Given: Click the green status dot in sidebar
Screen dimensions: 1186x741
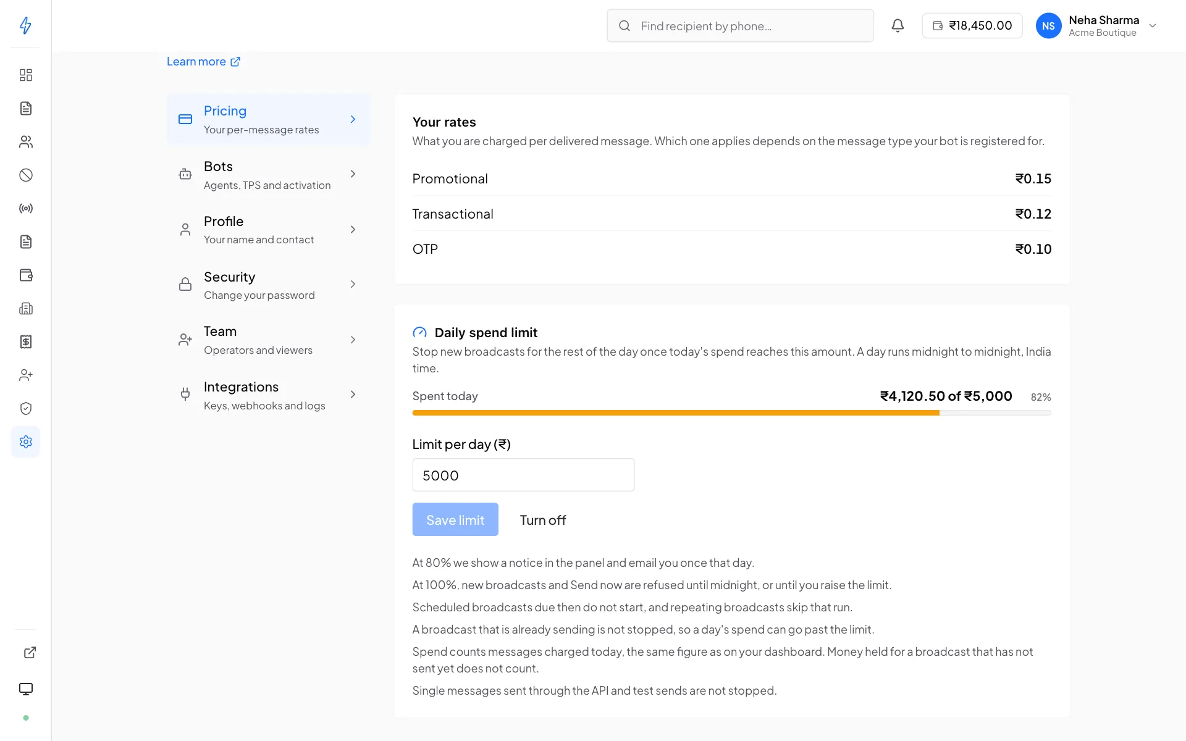Looking at the screenshot, I should pos(25,718).
